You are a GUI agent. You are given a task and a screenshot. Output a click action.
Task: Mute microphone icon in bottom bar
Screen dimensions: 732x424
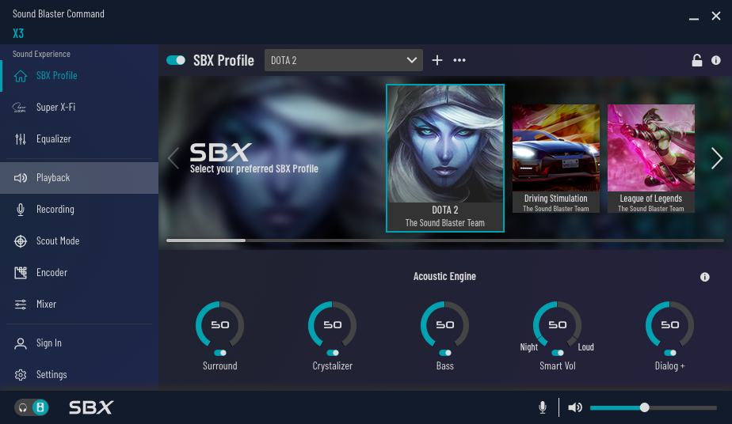(543, 407)
